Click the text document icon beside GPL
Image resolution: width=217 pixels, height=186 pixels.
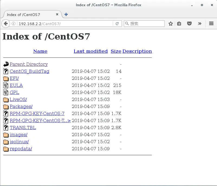tap(6, 92)
